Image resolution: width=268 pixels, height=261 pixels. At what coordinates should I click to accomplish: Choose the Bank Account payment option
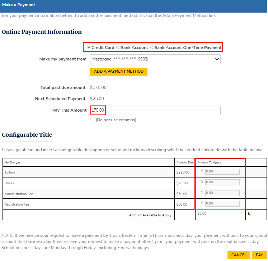pyautogui.click(x=118, y=48)
